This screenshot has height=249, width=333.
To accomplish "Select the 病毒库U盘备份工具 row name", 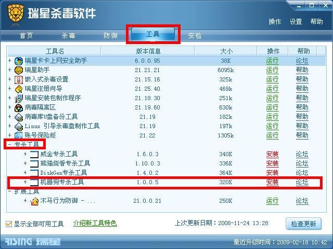I will pos(51,117).
